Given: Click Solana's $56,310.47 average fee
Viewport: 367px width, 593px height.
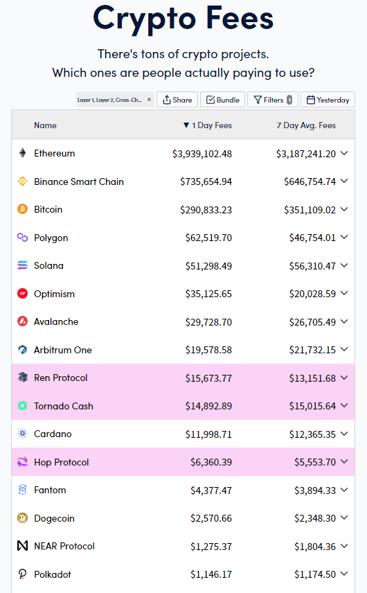Looking at the screenshot, I should tap(312, 266).
